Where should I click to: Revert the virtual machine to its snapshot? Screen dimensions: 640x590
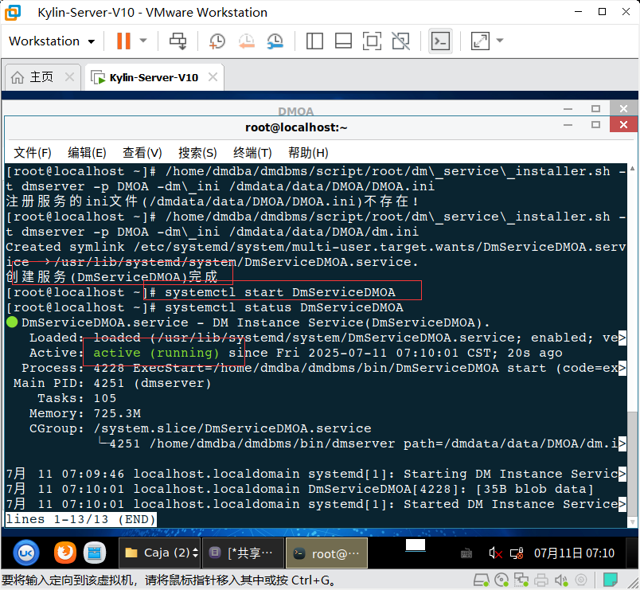247,41
